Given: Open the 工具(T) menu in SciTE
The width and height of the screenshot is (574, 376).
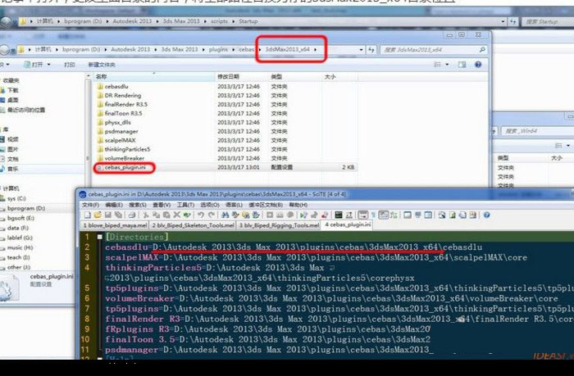Looking at the screenshot, I should [x=185, y=205].
